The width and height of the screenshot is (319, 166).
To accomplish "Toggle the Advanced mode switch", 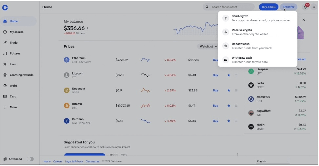I will [x=30, y=159].
